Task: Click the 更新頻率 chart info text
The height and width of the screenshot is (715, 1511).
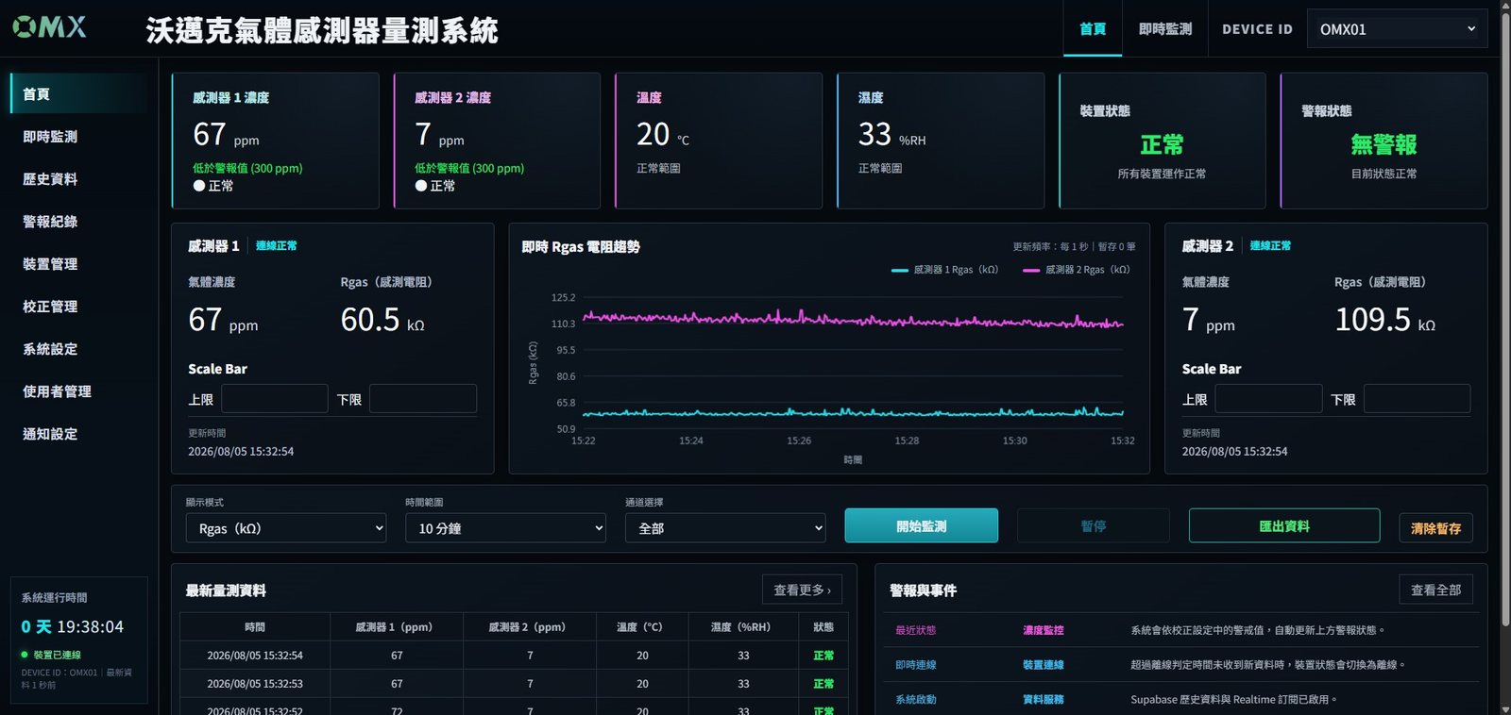Action: (x=1074, y=247)
